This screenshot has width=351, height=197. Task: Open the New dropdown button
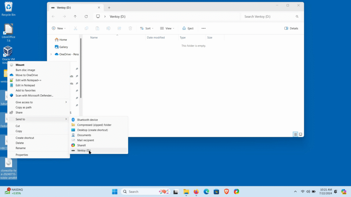tap(59, 28)
